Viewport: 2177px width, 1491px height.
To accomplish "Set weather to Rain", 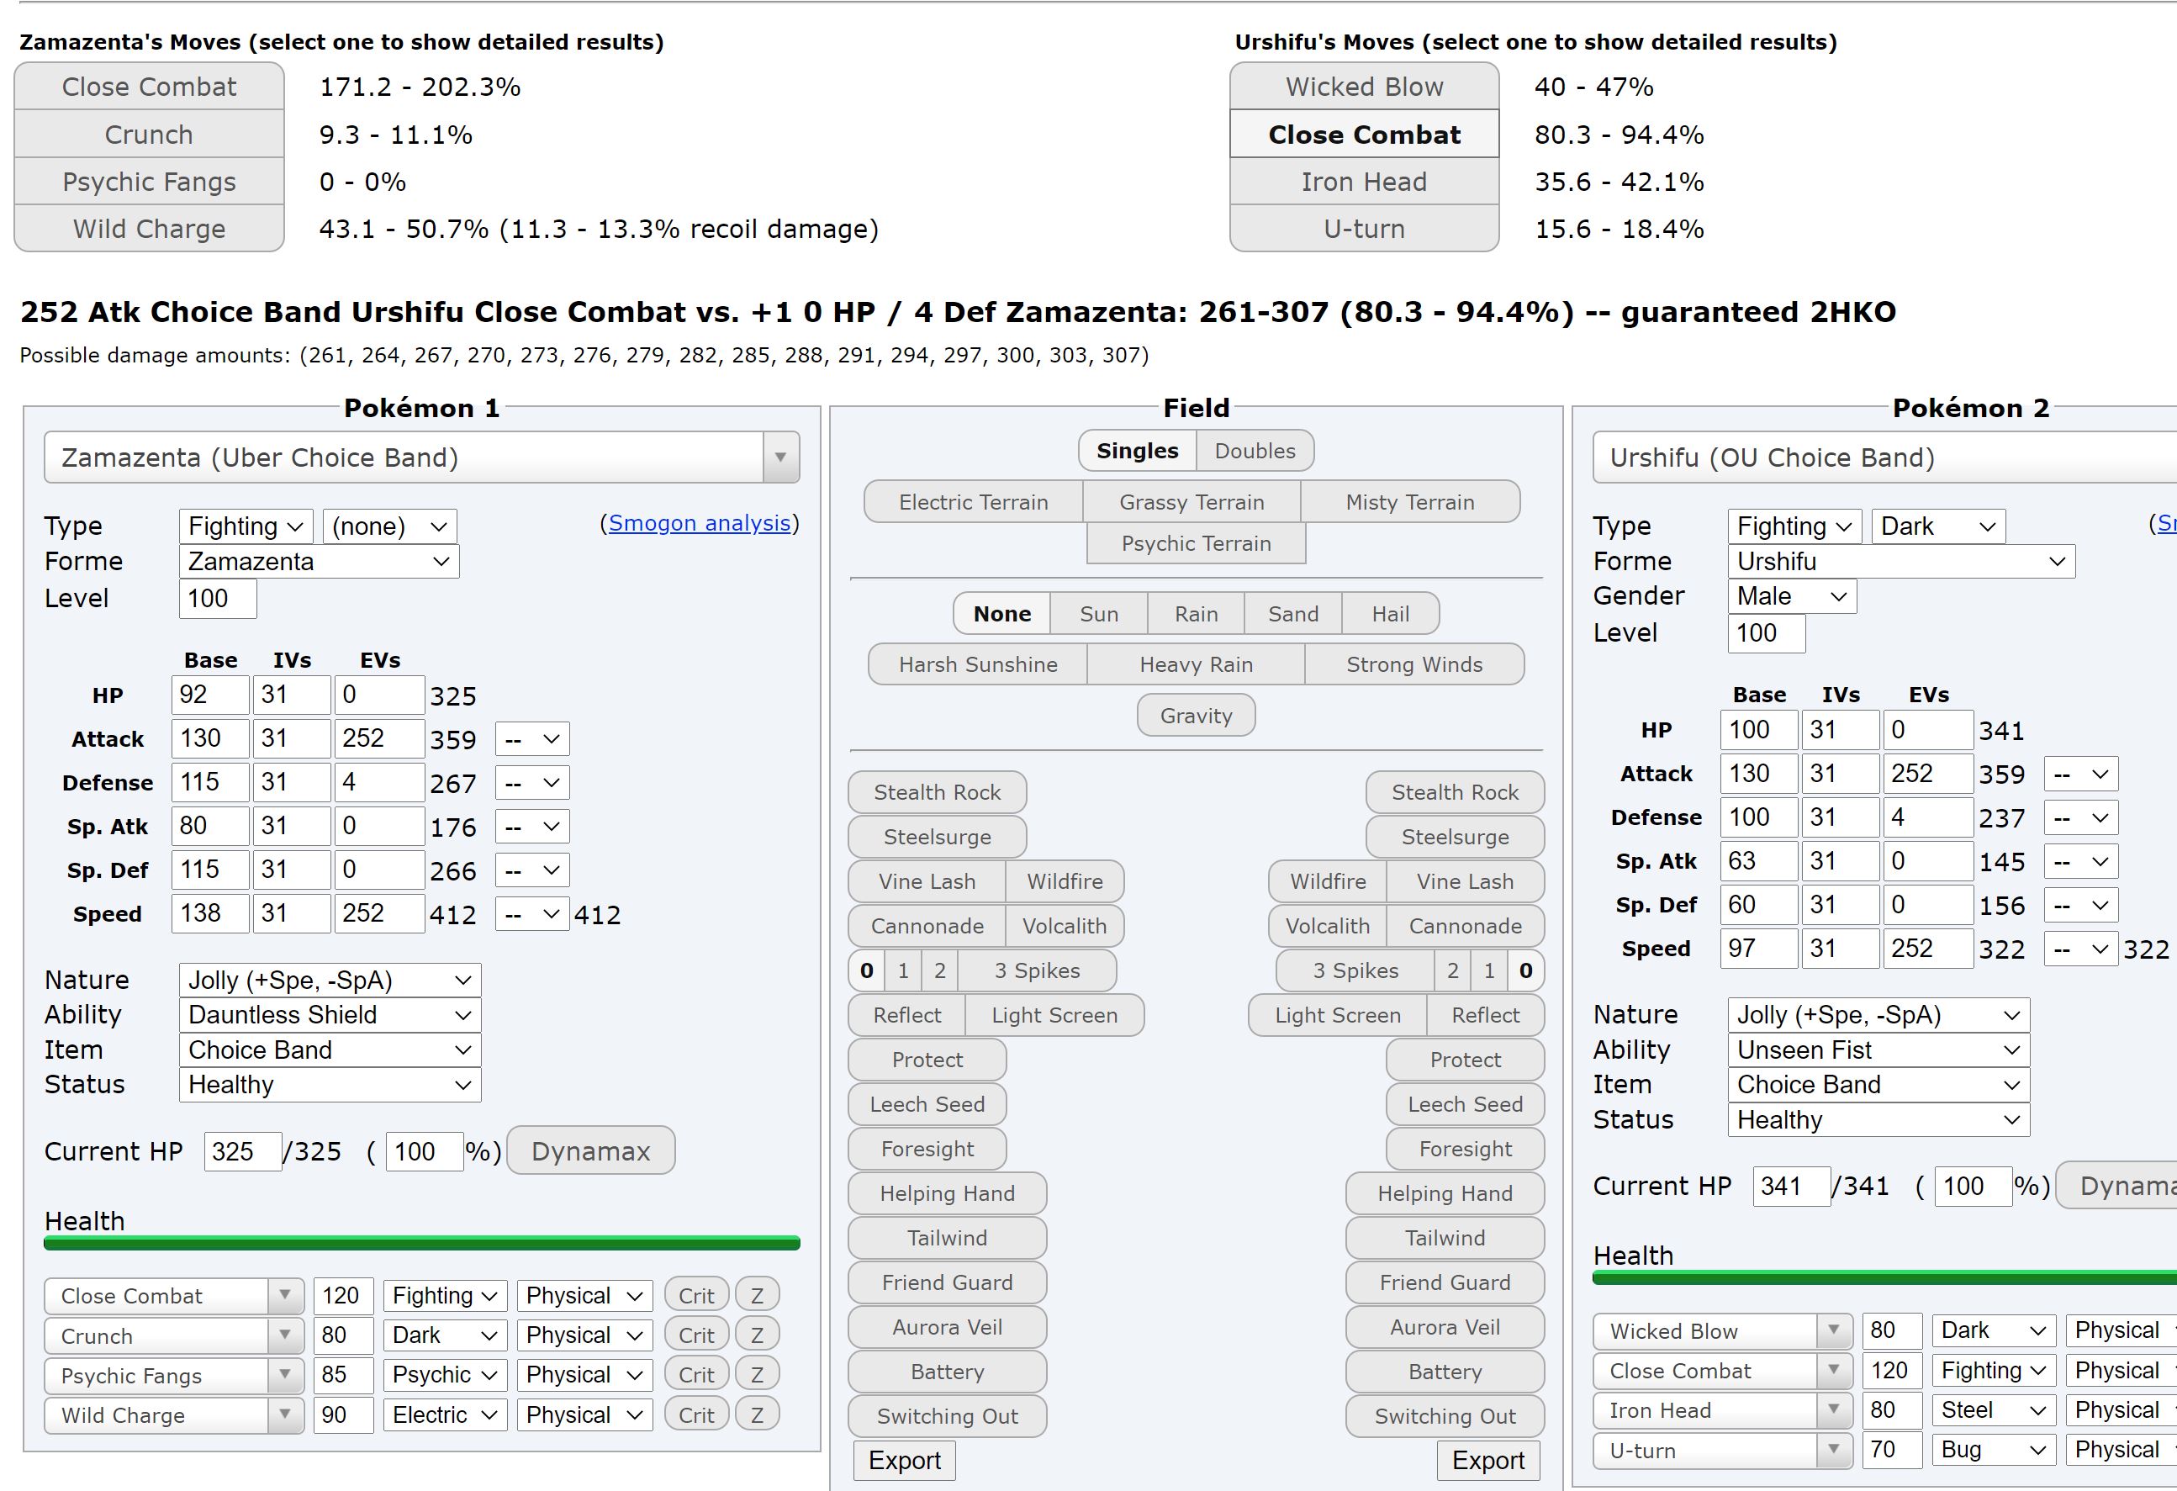I will point(1197,613).
